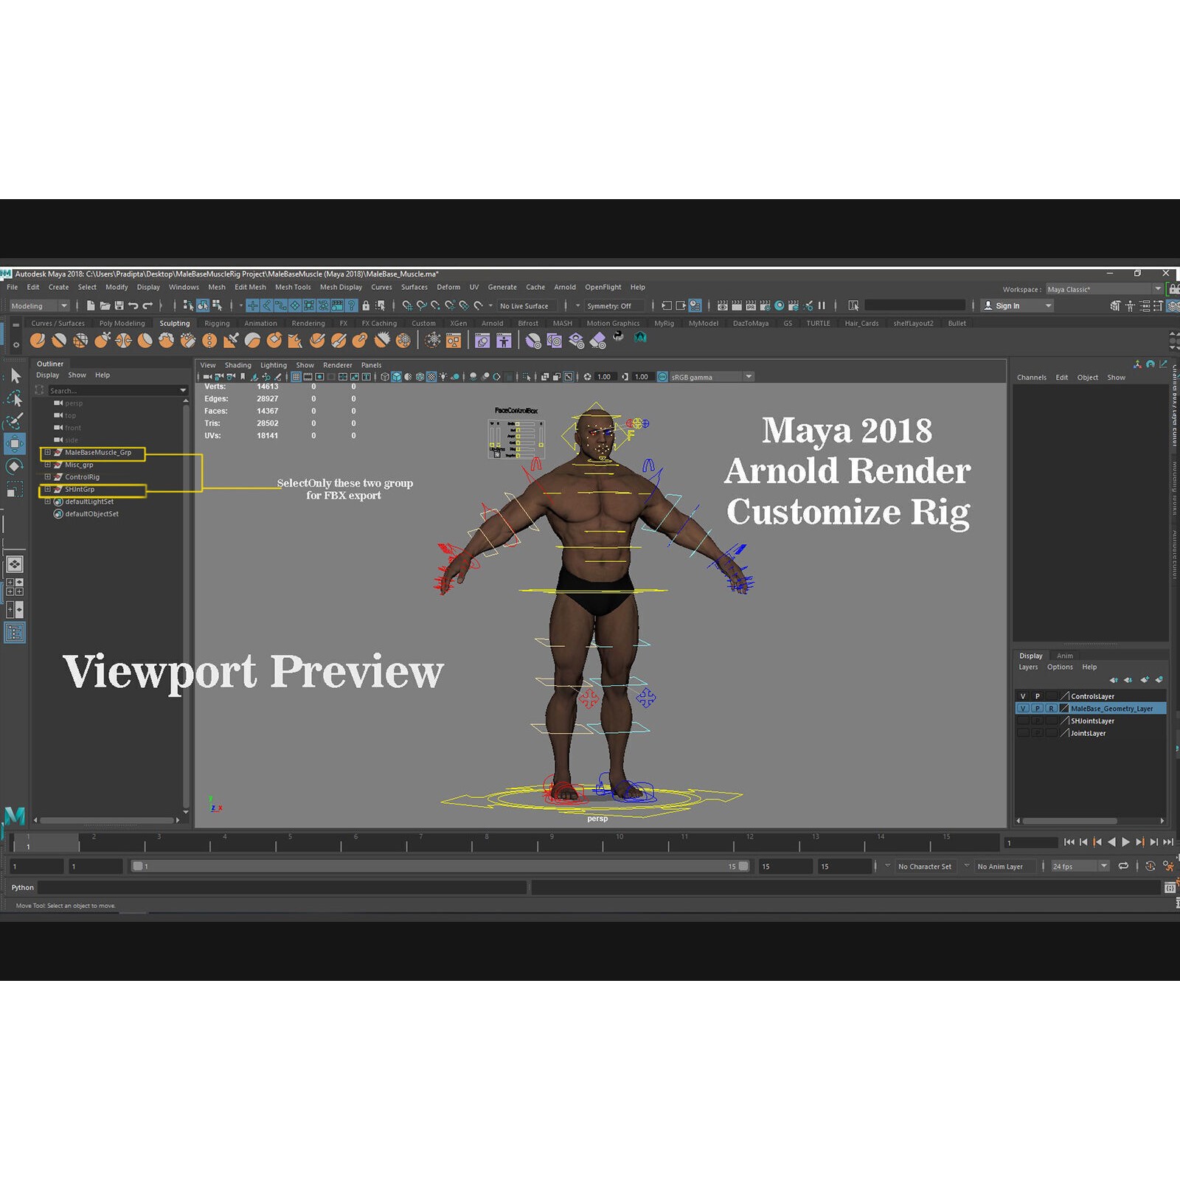Select the Lasso tool in toolbox
This screenshot has width=1180, height=1180.
pos(15,399)
